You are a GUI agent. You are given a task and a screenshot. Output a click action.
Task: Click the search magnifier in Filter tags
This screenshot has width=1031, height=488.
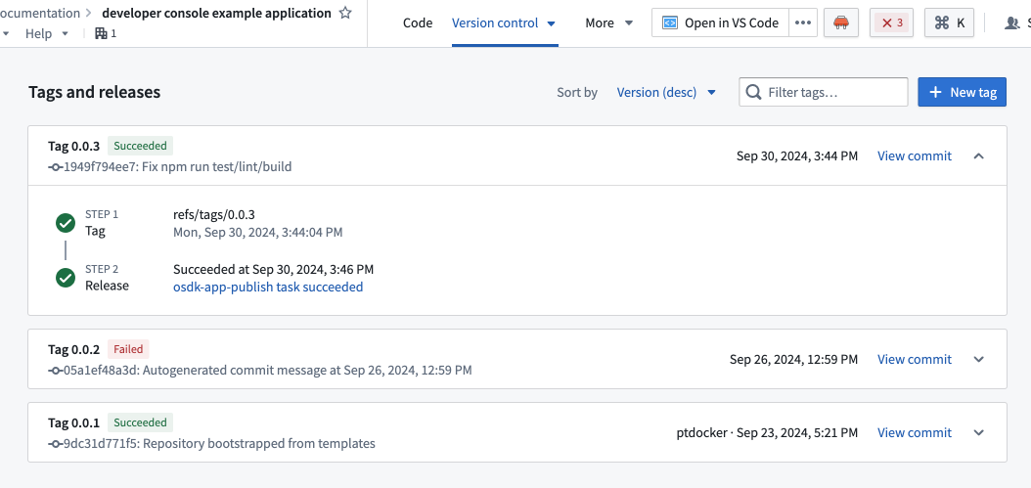754,92
